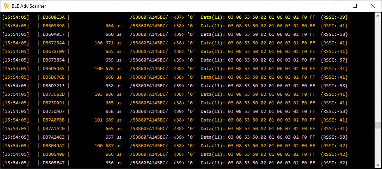Click the RSSI:-57 reading
Image resolution: width=382 pixels, height=169 pixels.
tap(334, 60)
